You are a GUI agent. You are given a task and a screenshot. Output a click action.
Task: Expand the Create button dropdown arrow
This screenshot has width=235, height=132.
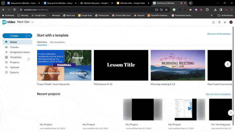(29, 36)
